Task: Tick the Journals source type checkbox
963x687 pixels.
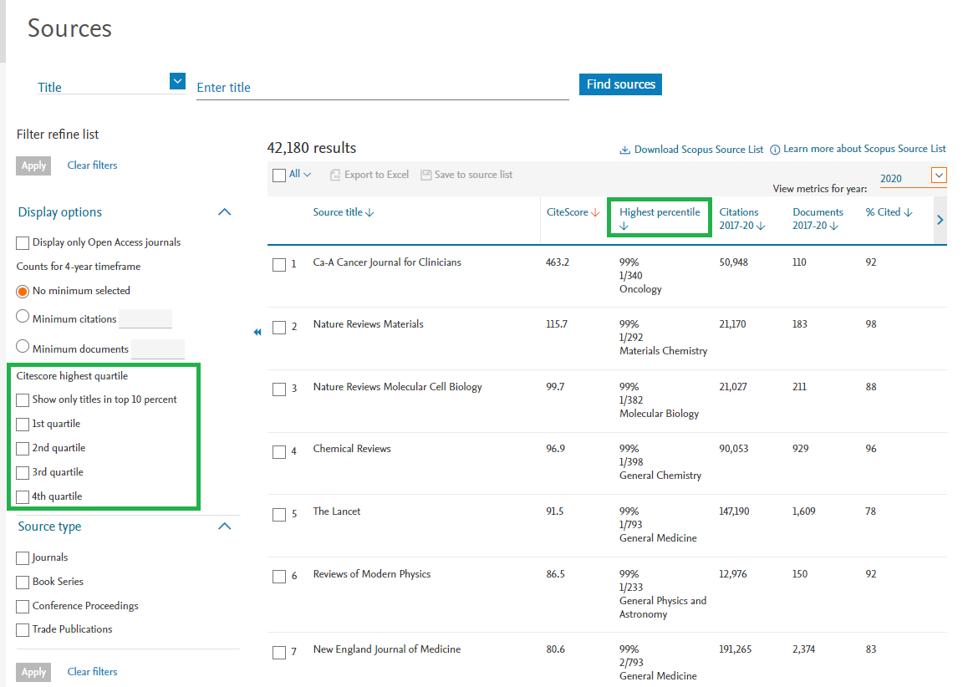Action: coord(23,558)
